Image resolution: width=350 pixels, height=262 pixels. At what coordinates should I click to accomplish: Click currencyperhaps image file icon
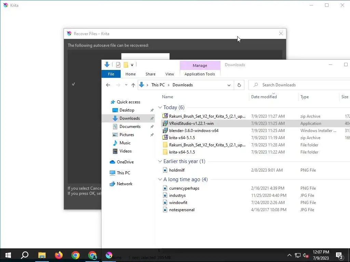pyautogui.click(x=165, y=188)
